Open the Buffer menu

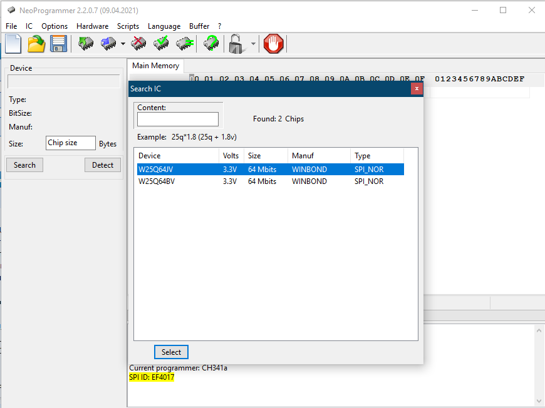[199, 26]
